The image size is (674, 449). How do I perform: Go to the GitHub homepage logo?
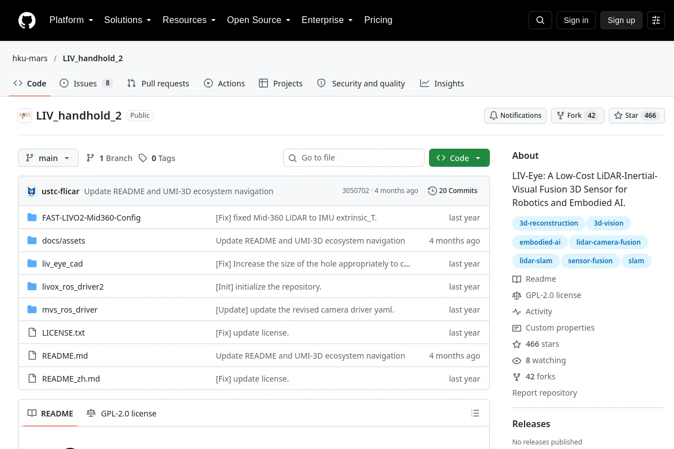pyautogui.click(x=27, y=20)
